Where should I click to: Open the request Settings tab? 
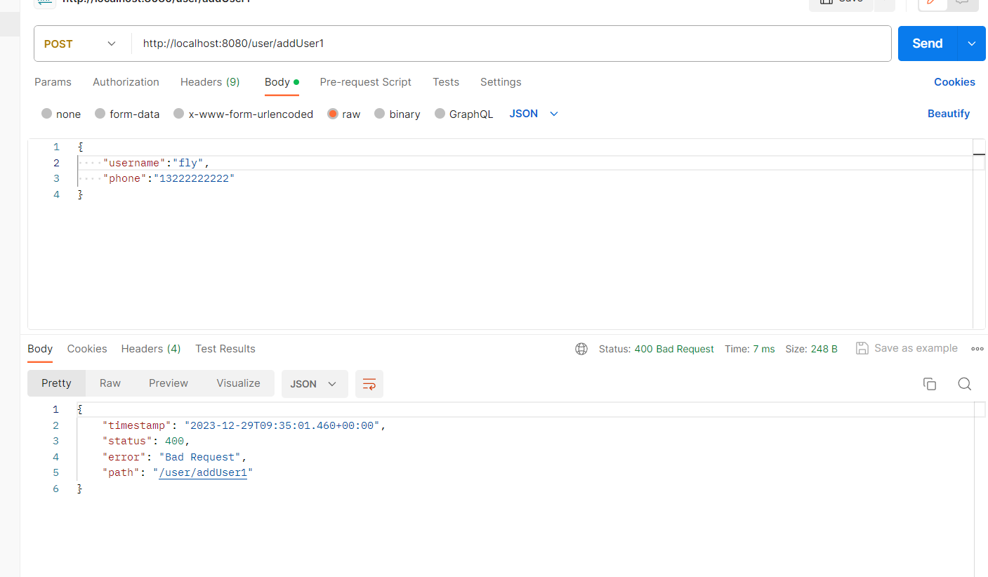point(501,82)
